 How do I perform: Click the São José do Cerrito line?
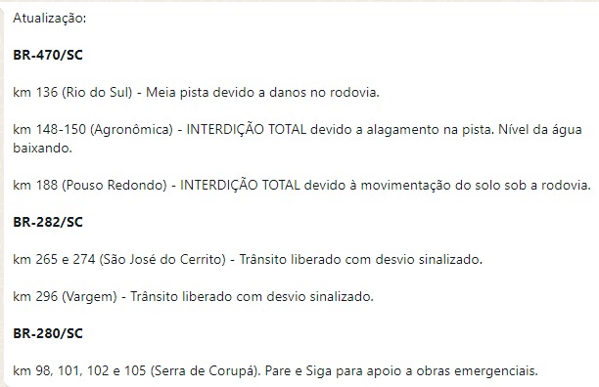coord(248,259)
